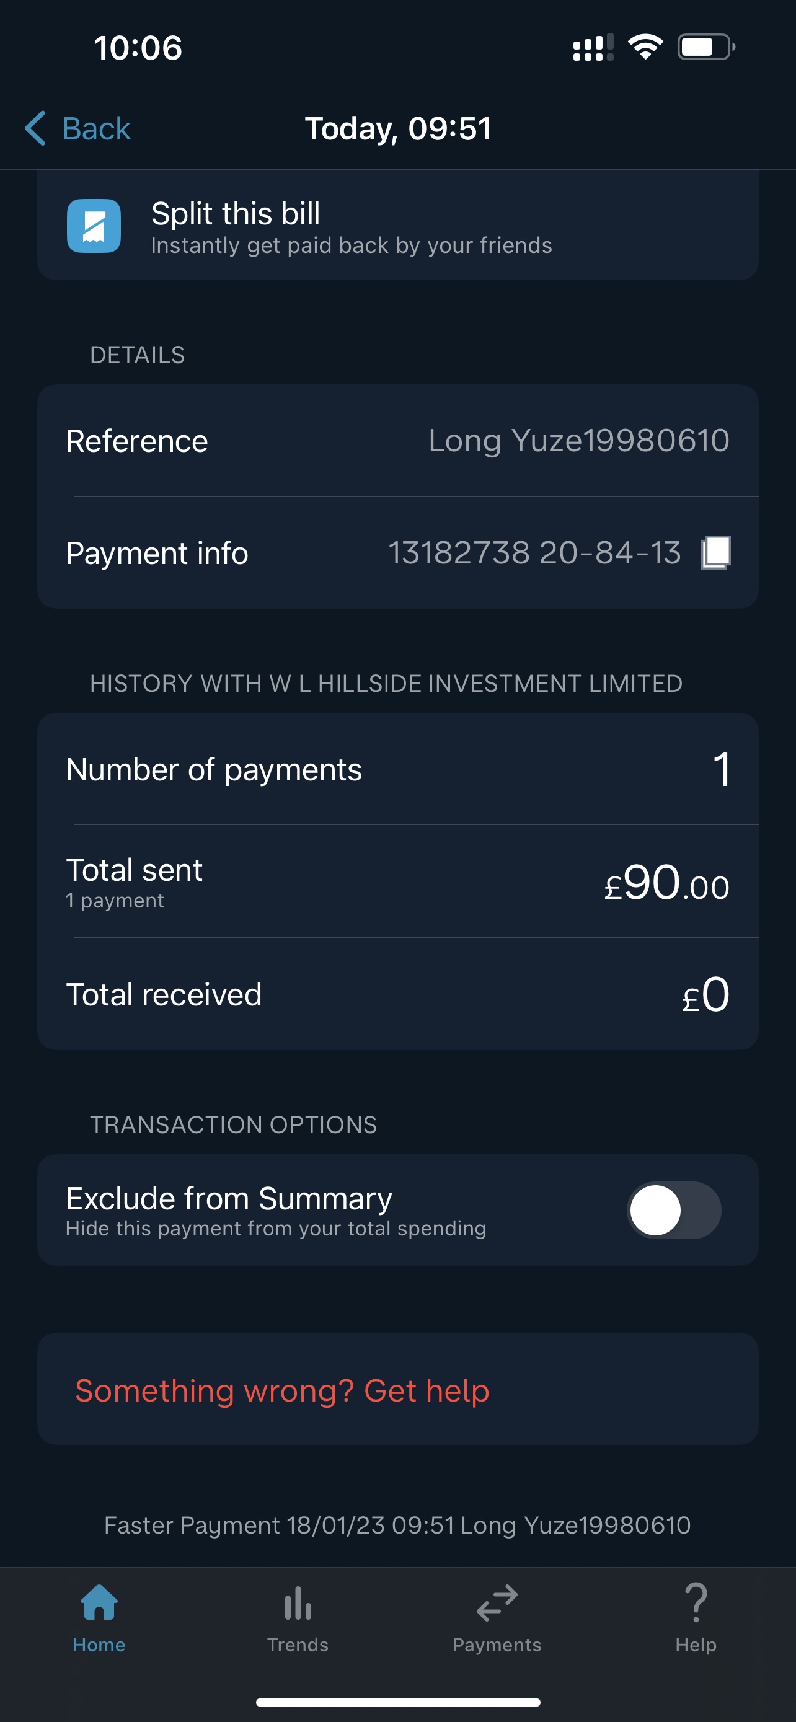
Task: Tap the Split this bill receipt icon
Action: (94, 226)
